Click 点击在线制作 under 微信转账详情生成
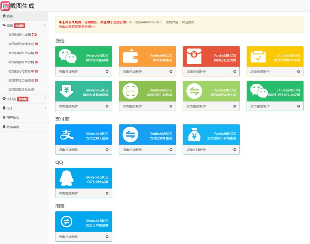The height and width of the screenshot is (244, 310). tap(211, 106)
